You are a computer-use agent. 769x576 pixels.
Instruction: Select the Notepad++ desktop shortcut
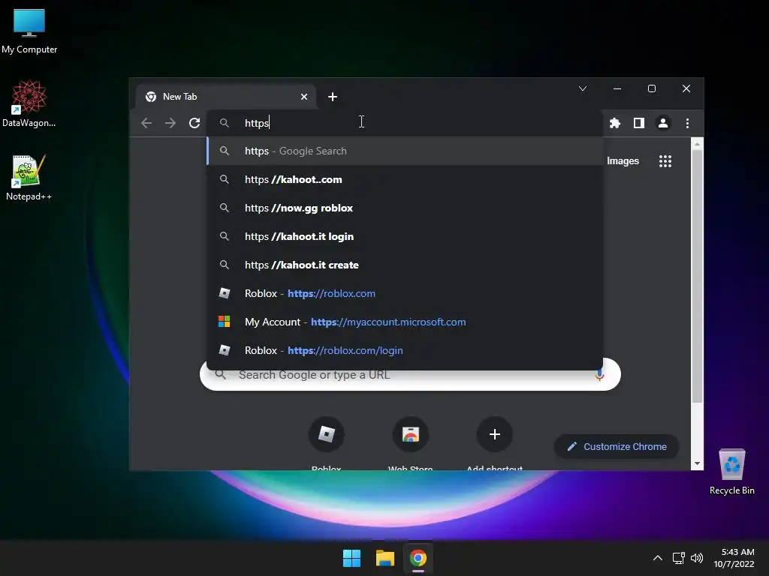[29, 178]
